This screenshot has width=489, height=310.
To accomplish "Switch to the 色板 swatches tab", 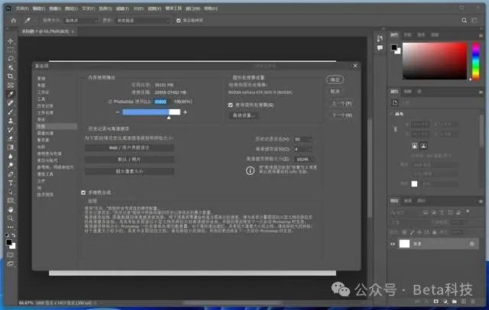I will coord(407,35).
